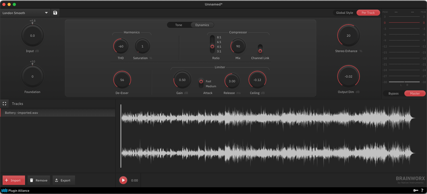Select the Global Style option
This screenshot has width=427, height=194.
[x=344, y=13]
